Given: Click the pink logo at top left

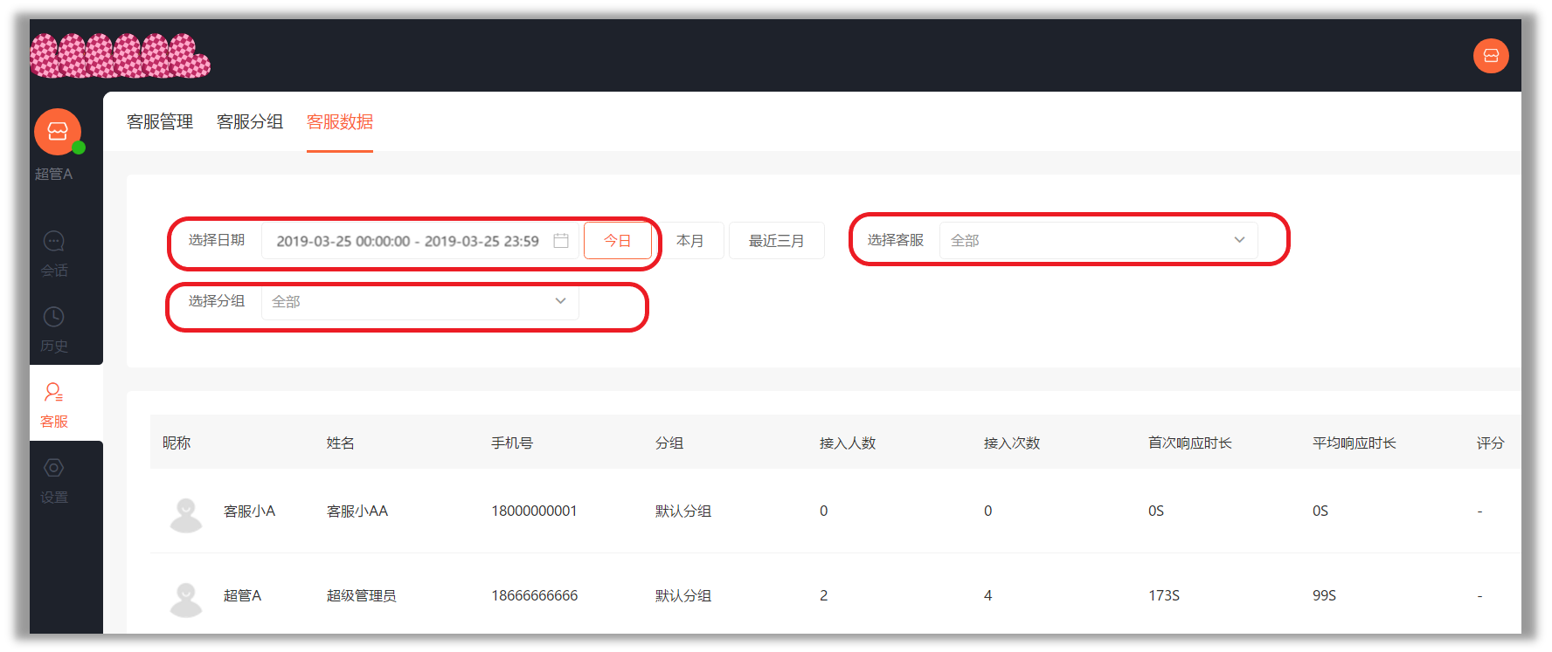Looking at the screenshot, I should [121, 56].
